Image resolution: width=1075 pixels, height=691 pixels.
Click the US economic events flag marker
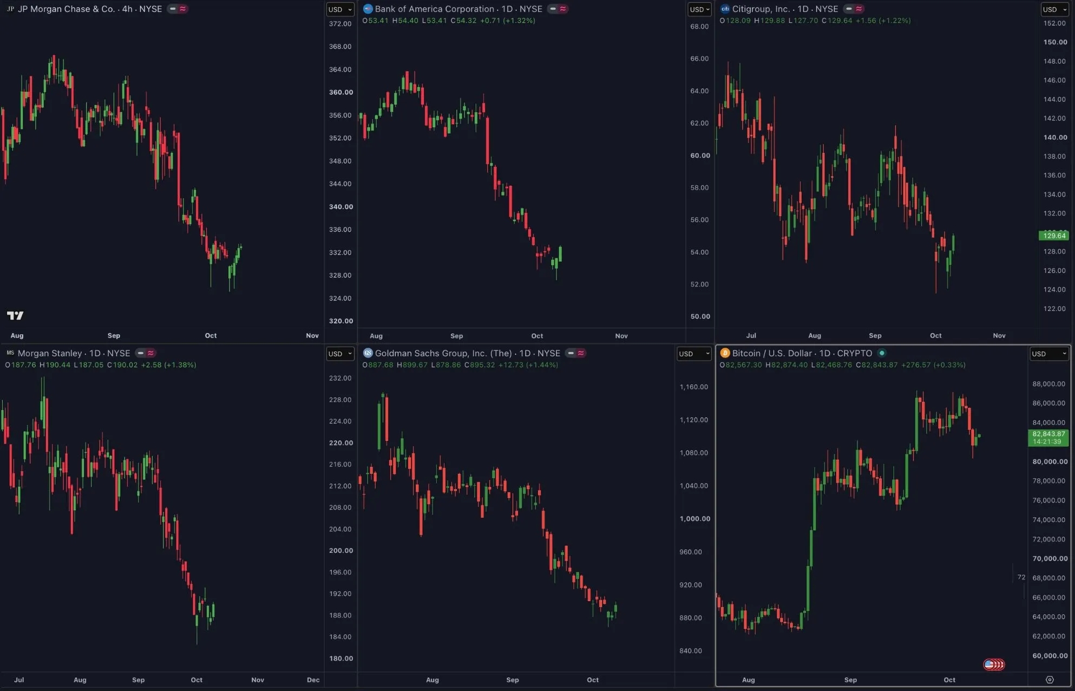[x=994, y=664]
